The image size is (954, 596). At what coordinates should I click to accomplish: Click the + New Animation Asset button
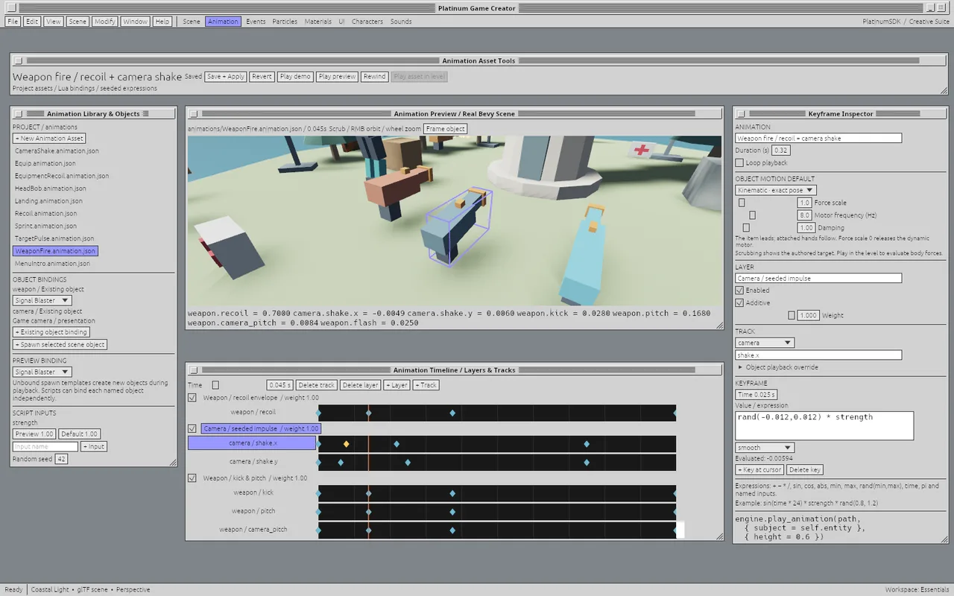49,139
